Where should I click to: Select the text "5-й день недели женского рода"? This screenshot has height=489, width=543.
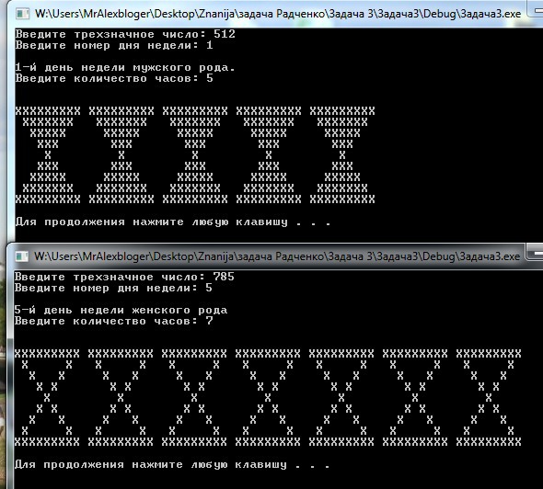(121, 310)
